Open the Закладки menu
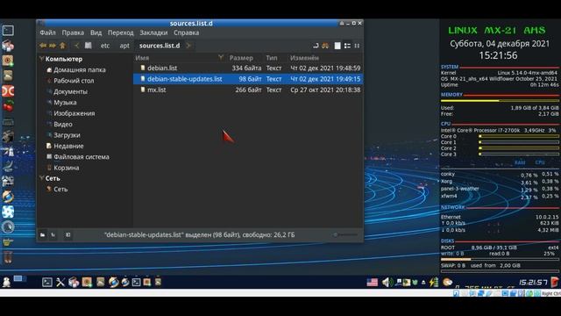561x316 pixels. coord(153,32)
